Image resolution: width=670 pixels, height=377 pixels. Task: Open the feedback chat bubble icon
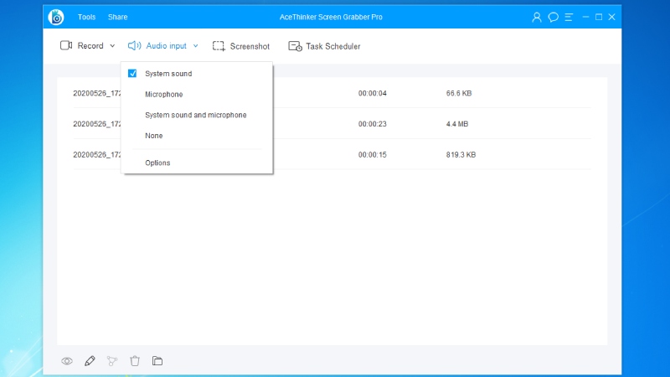point(554,17)
